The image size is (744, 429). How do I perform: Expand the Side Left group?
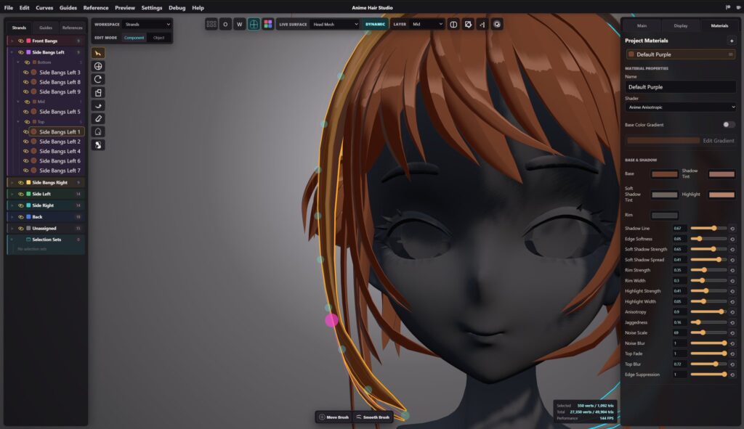12,194
